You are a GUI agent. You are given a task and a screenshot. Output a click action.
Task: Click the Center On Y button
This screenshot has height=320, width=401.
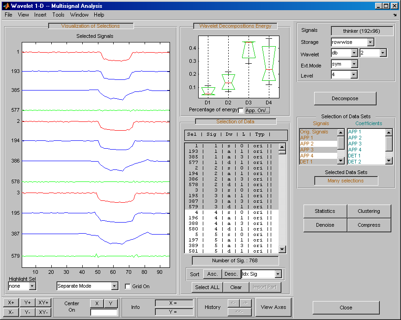[x=111, y=303]
